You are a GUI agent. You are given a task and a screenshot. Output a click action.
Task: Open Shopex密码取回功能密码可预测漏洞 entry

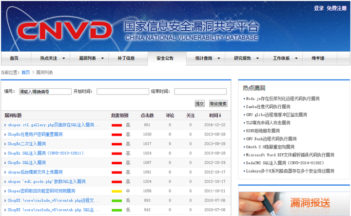pos(41,191)
